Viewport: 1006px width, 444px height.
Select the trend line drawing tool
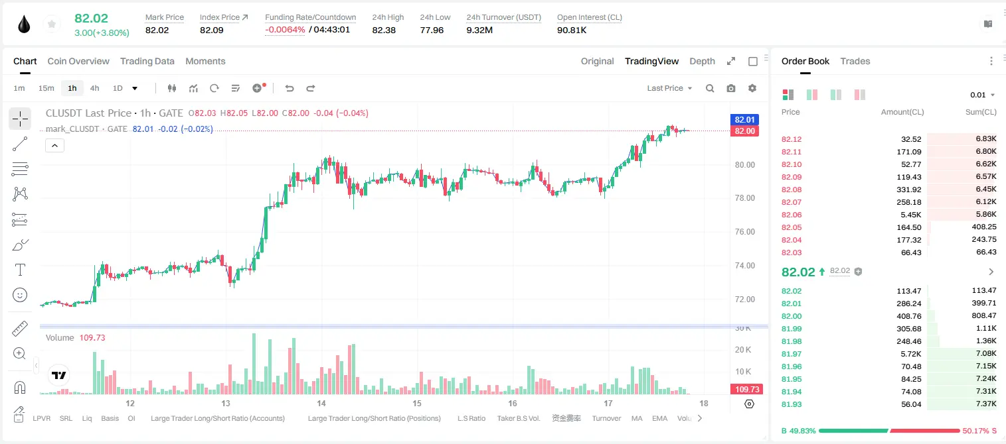20,144
